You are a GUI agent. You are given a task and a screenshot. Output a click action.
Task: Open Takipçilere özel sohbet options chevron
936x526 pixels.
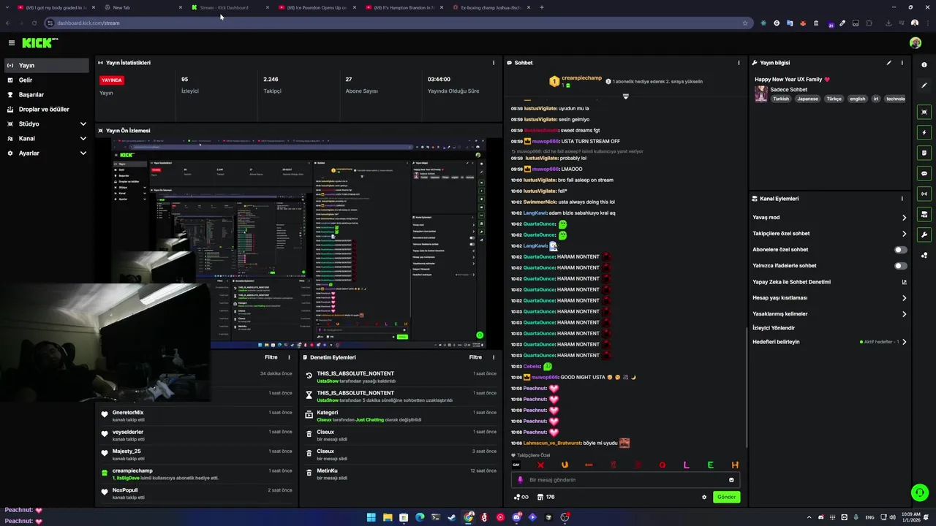coord(904,234)
